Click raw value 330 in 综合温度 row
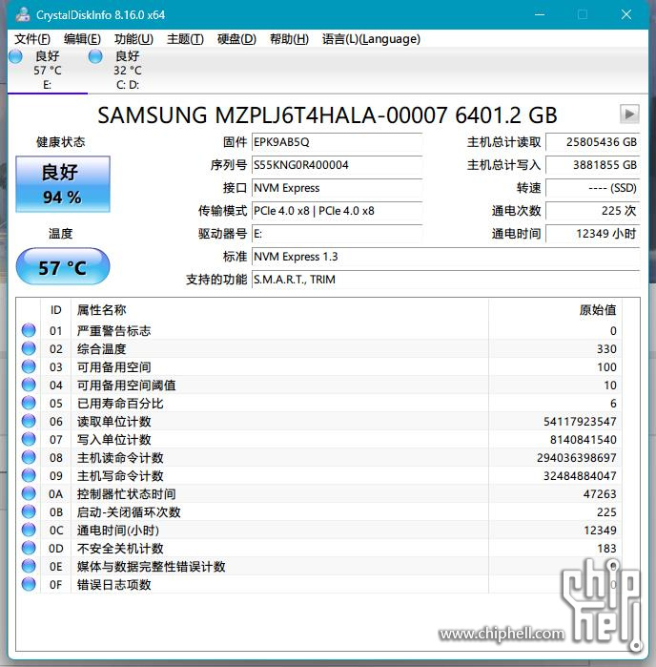Screen dimensions: 656x667 pos(606,349)
